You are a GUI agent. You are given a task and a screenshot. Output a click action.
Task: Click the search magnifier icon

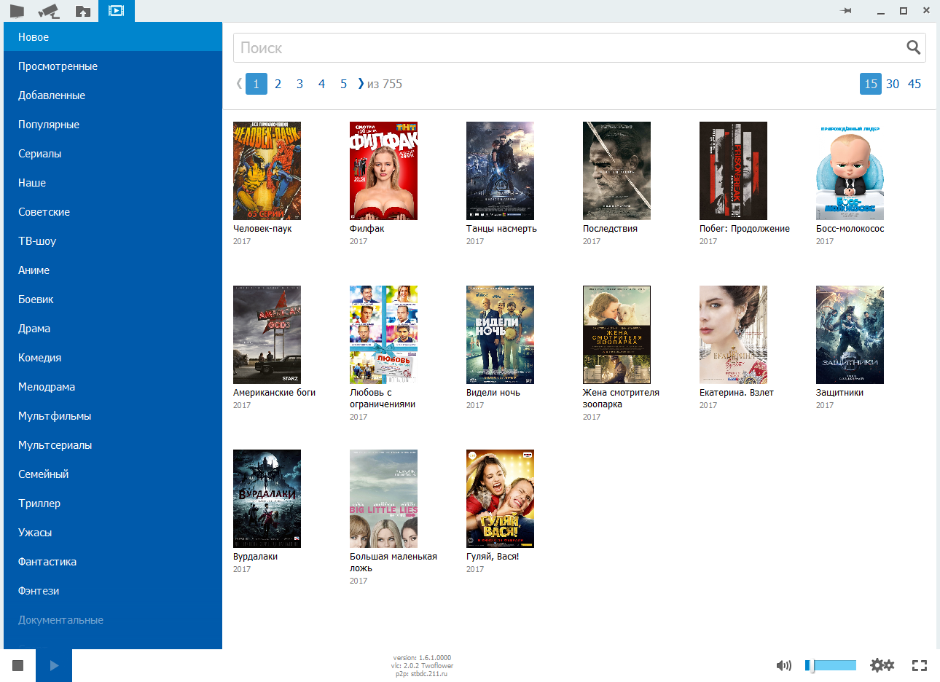(x=913, y=47)
